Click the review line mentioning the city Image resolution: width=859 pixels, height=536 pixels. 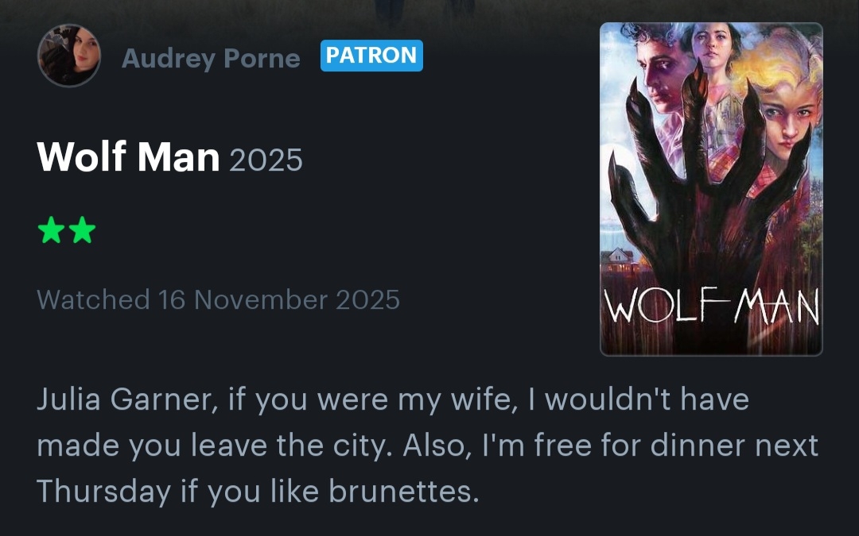click(427, 445)
